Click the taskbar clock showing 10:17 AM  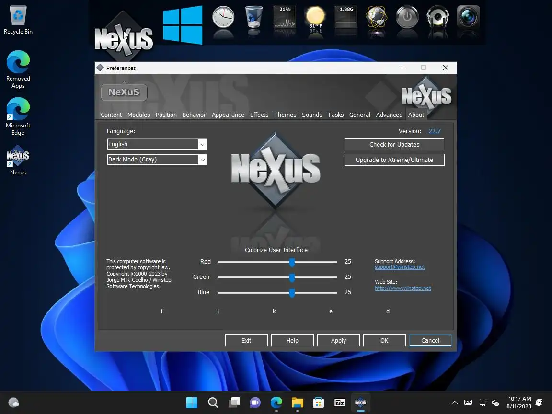519,402
